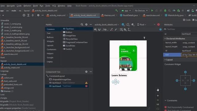Open project panel settings gear

(38, 15)
